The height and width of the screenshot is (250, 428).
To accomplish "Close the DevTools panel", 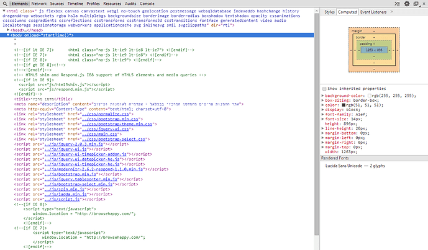I will [424, 4].
